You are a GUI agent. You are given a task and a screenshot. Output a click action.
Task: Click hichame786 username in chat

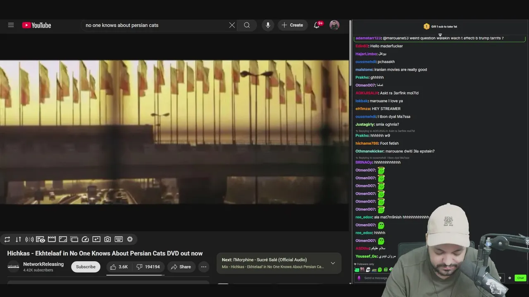[x=367, y=144]
